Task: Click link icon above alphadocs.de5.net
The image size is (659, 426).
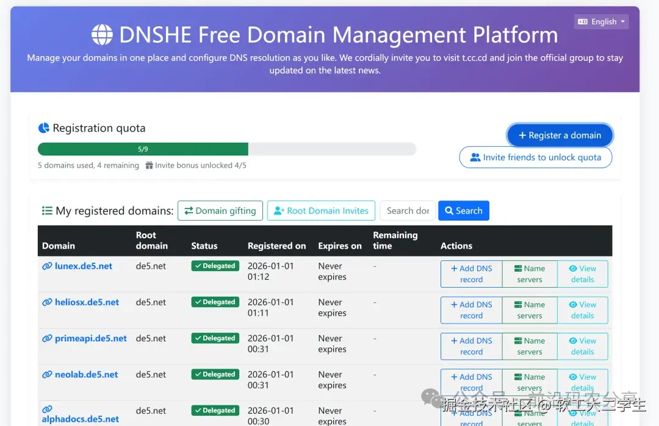Action: click(47, 409)
